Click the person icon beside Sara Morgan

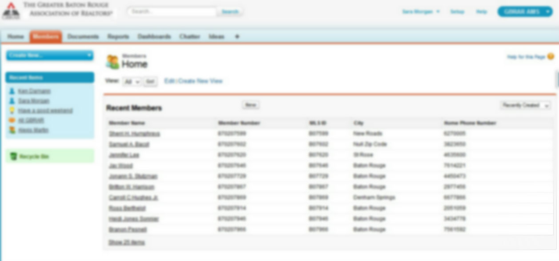(12, 101)
